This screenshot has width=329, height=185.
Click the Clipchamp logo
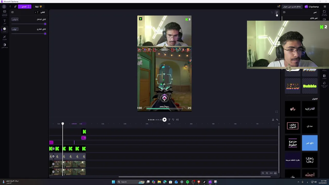pos(312,7)
